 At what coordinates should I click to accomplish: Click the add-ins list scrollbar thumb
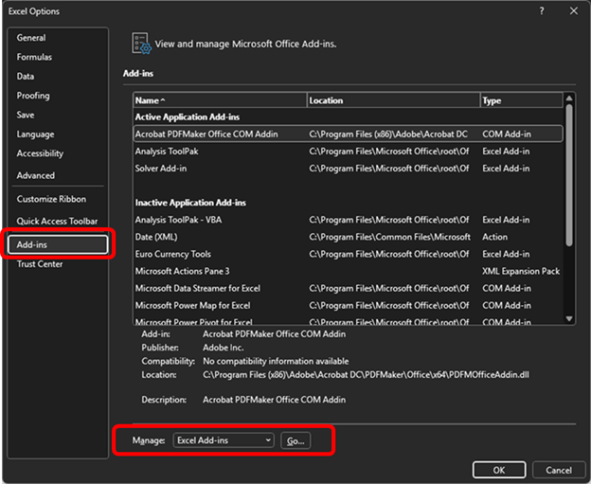click(569, 175)
